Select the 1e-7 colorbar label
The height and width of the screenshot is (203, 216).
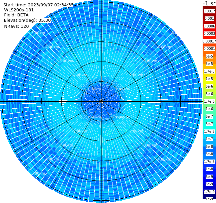click(209, 139)
